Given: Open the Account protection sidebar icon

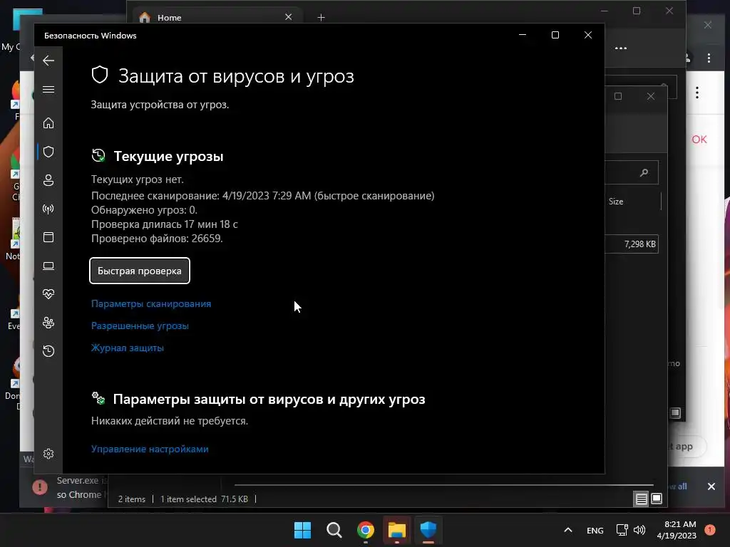Looking at the screenshot, I should pos(48,180).
